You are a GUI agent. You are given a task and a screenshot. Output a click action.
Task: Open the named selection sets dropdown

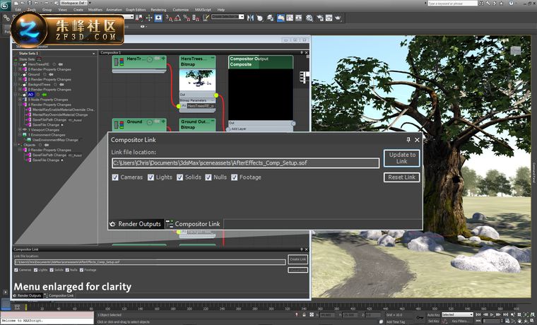coord(242,16)
